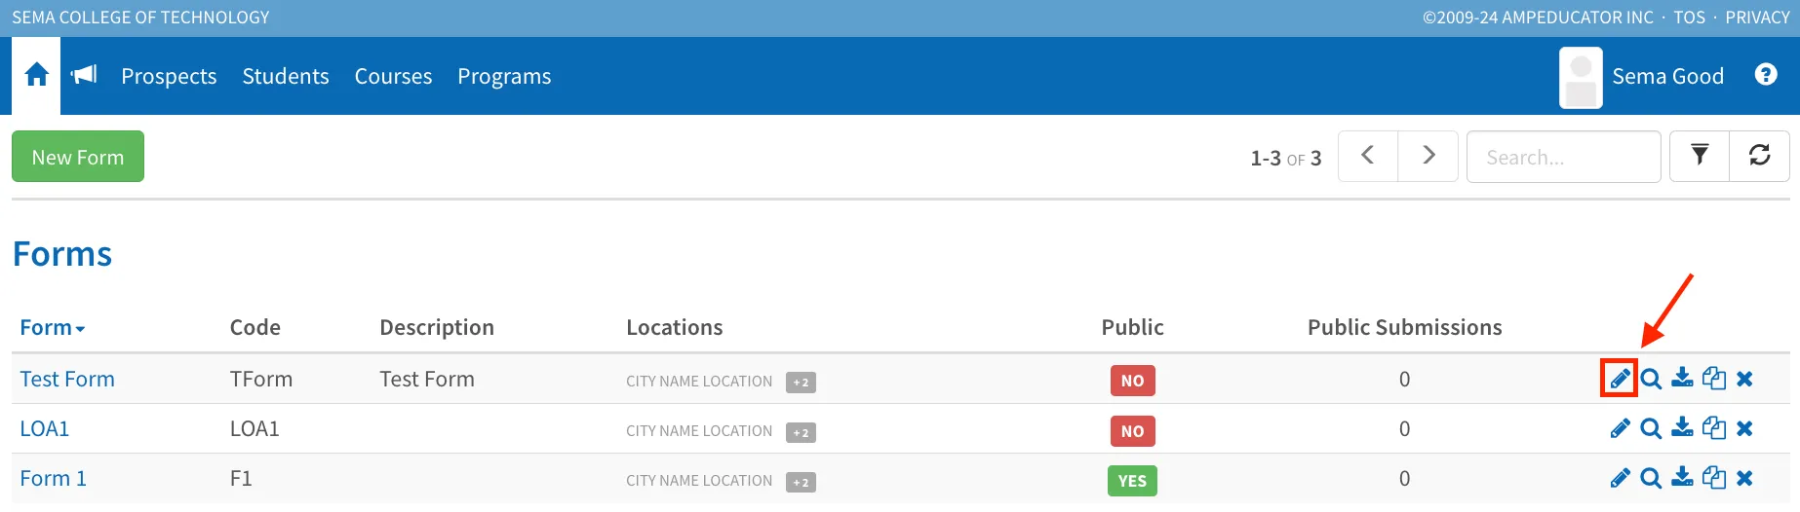
Task: Open the Programs menu
Action: tap(504, 76)
